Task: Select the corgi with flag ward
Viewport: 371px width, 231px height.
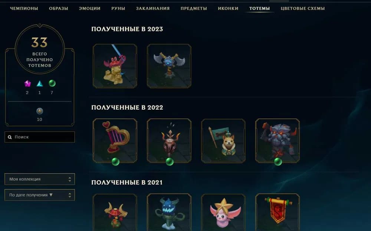Action: [x=223, y=141]
